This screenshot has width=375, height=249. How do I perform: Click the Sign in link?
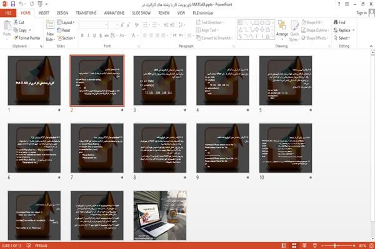pyautogui.click(x=361, y=13)
